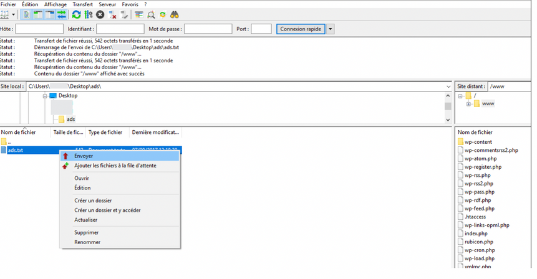Click the binoculars file search icon

[x=175, y=14]
